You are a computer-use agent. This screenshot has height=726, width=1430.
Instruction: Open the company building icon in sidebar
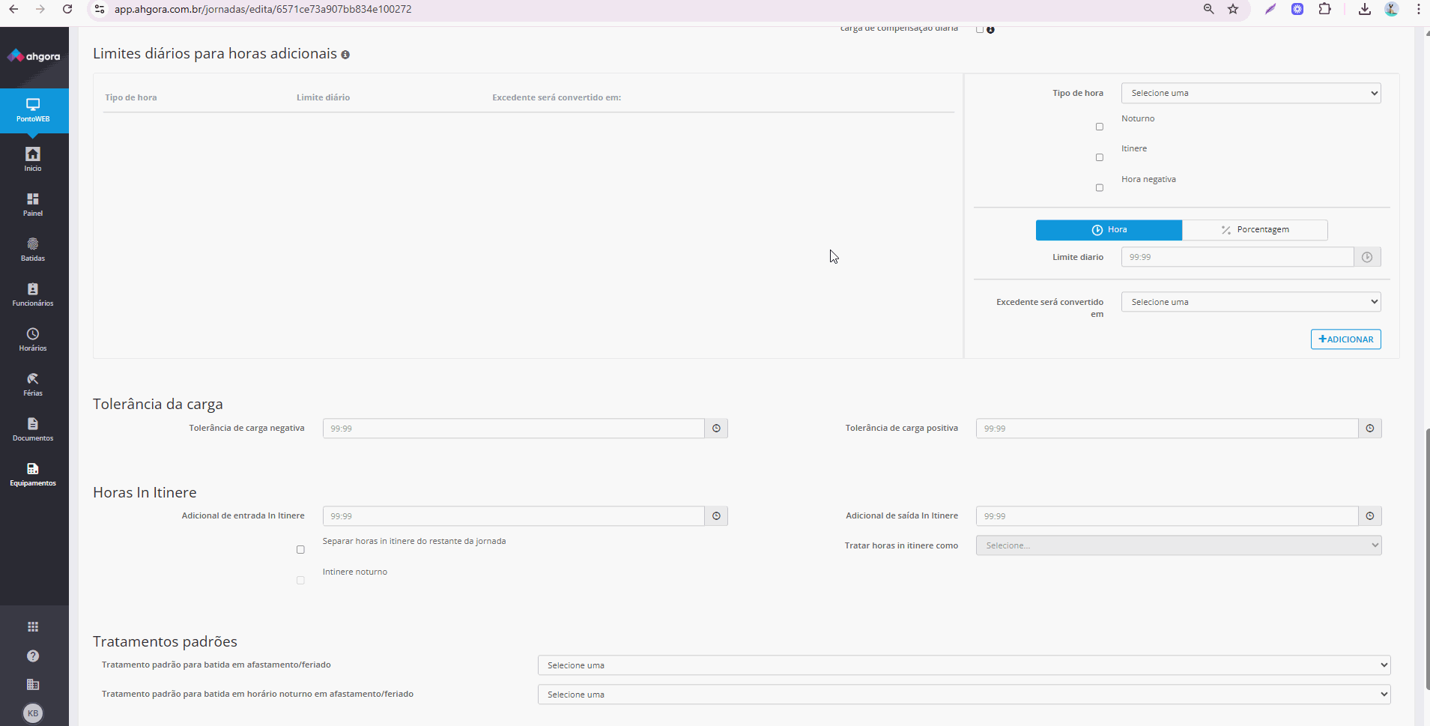point(33,684)
